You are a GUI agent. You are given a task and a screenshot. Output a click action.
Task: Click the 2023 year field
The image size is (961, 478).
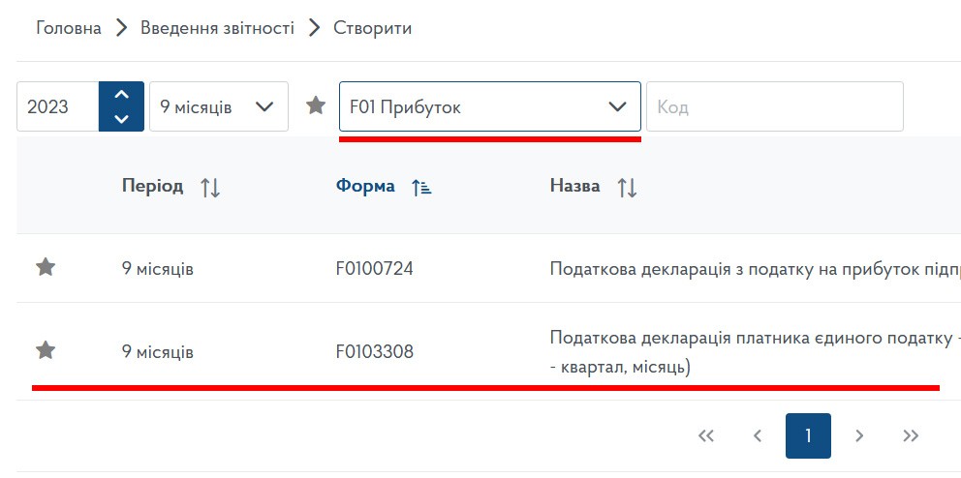click(x=58, y=106)
